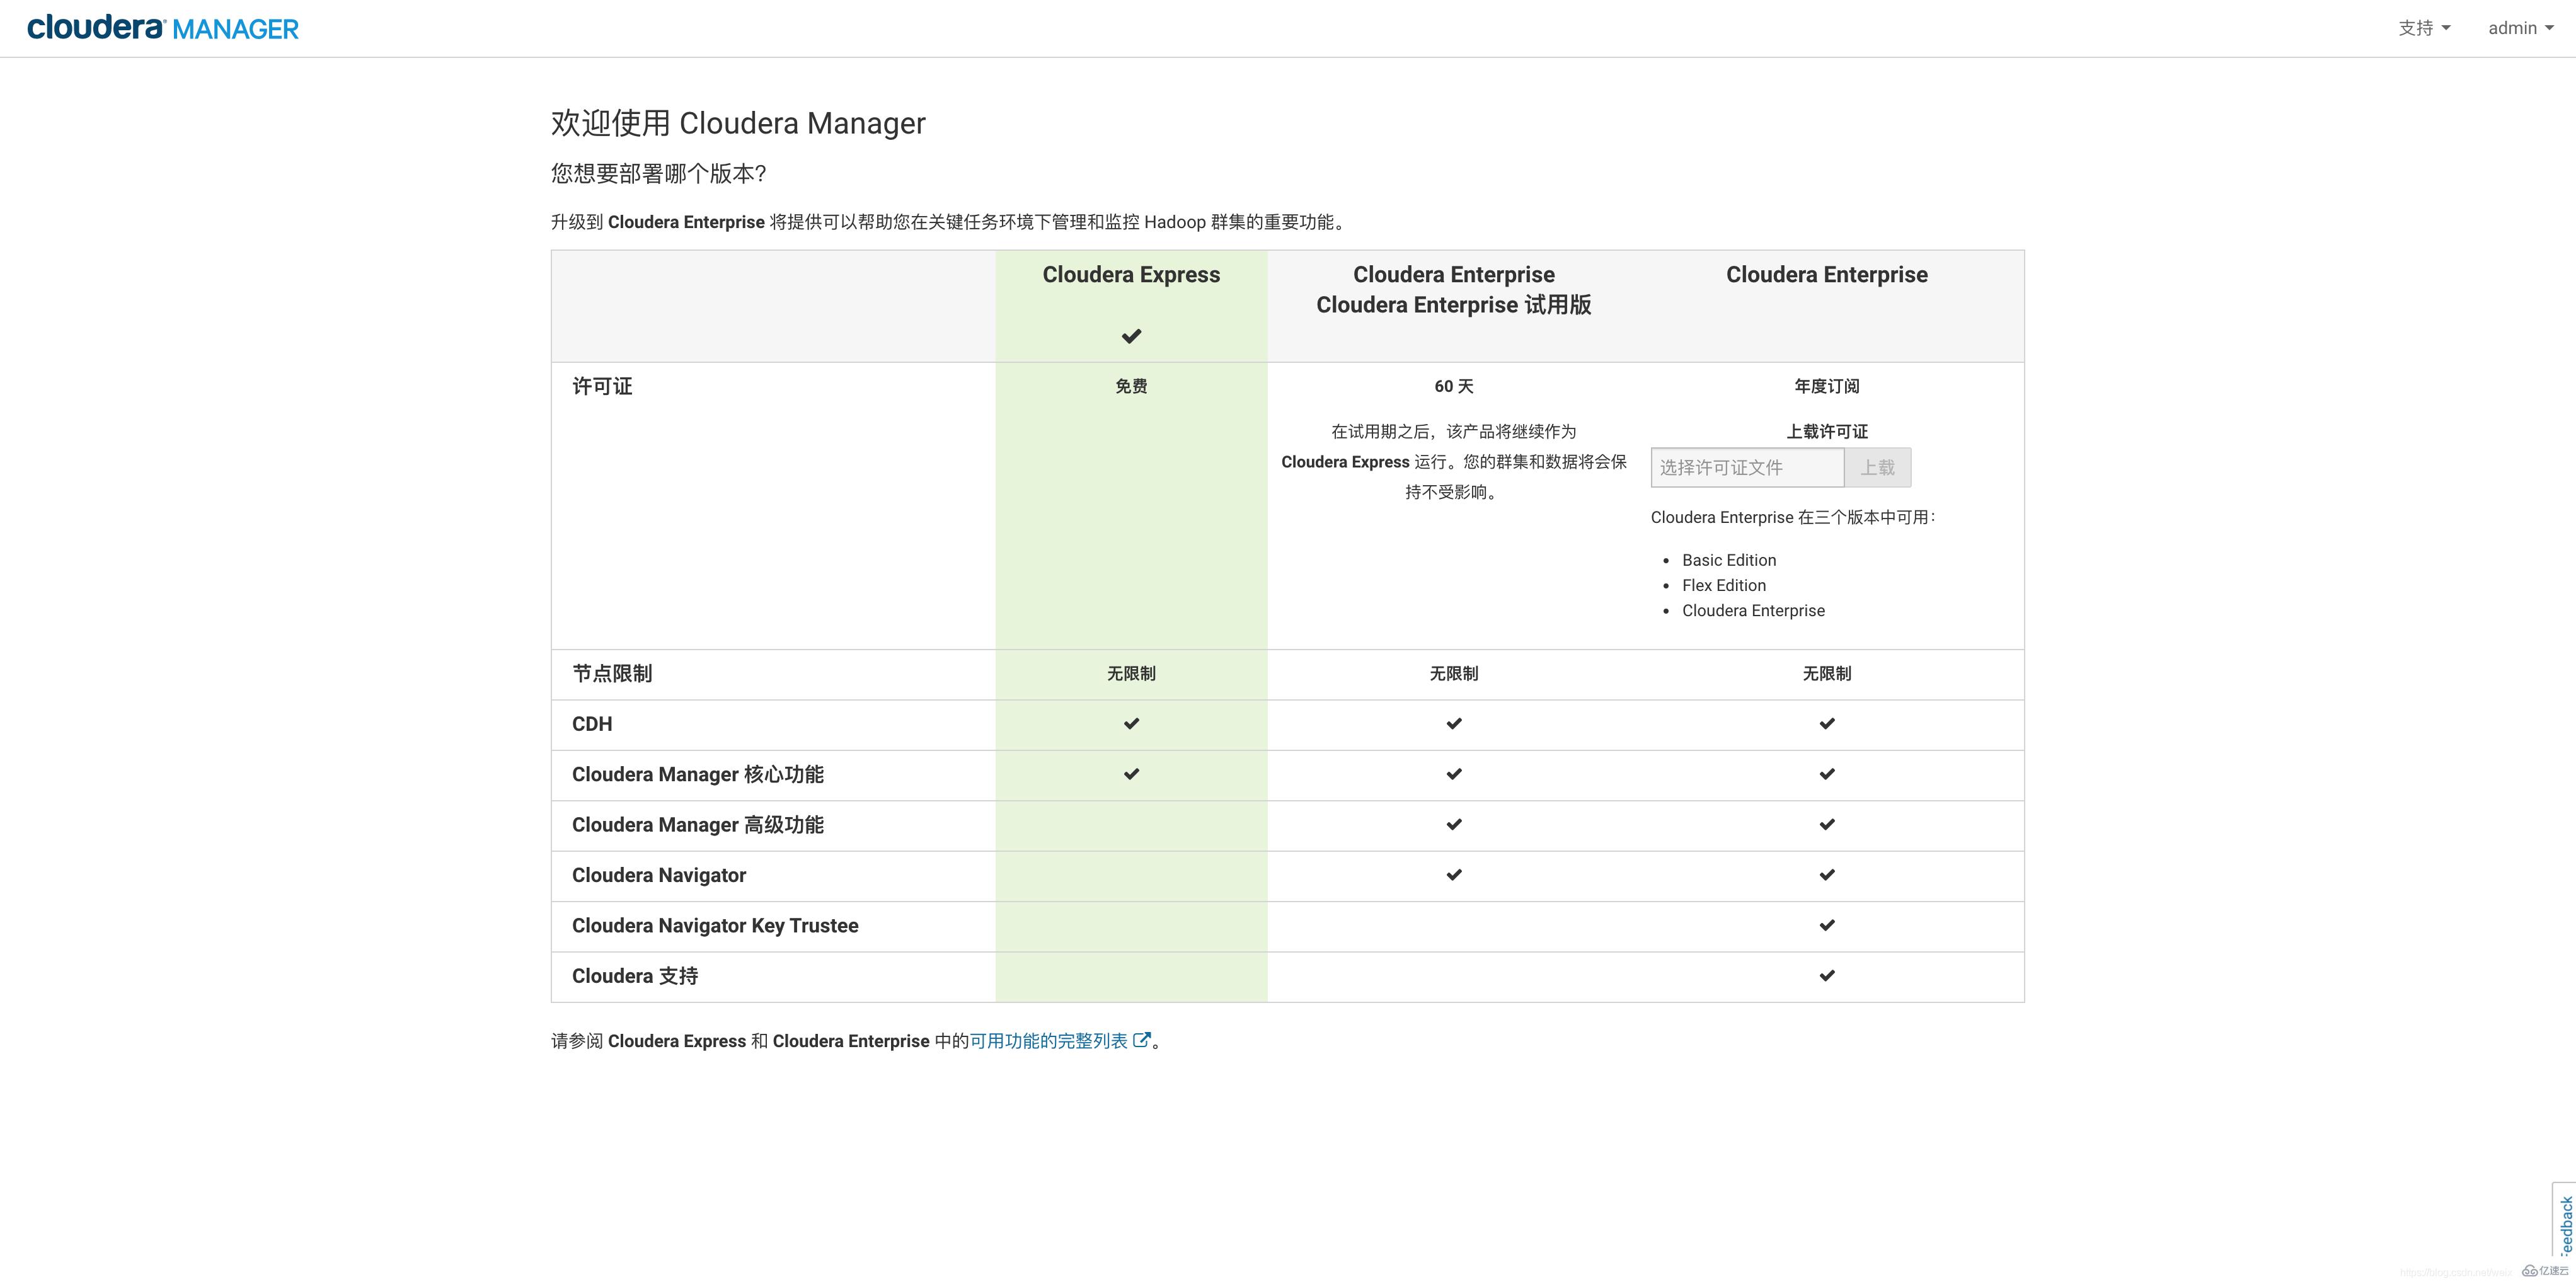Screen dimensions: 2576x1284
Task: Click the 上载许可证 heading
Action: (x=1827, y=431)
